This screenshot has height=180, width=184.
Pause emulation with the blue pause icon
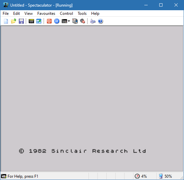(x=57, y=21)
